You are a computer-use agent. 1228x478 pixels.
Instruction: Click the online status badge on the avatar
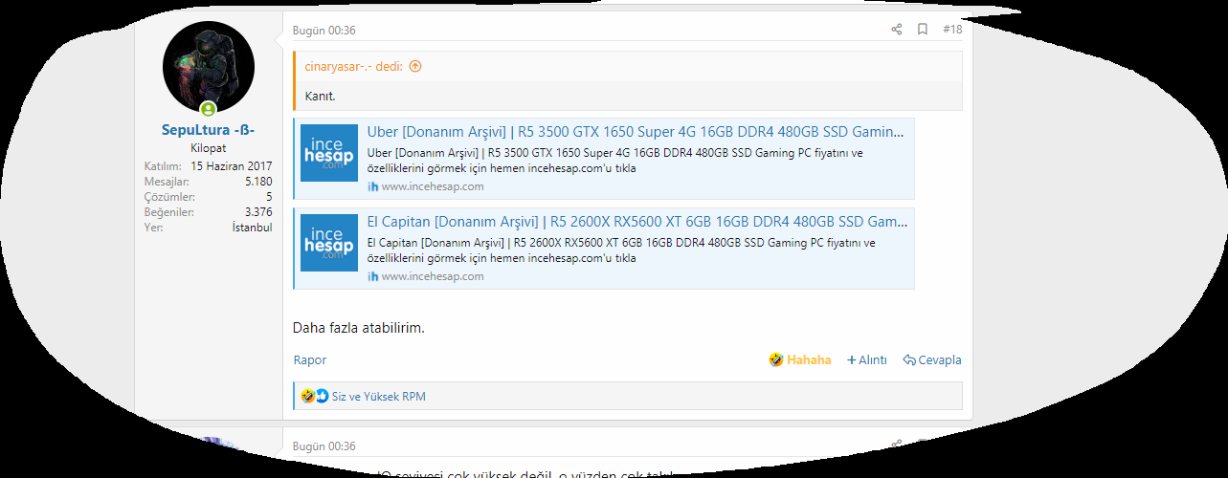[x=209, y=109]
